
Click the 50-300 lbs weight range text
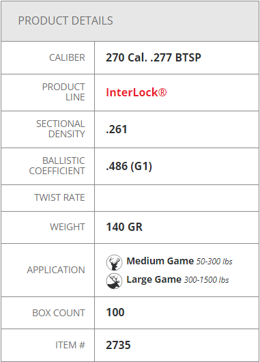point(214,262)
